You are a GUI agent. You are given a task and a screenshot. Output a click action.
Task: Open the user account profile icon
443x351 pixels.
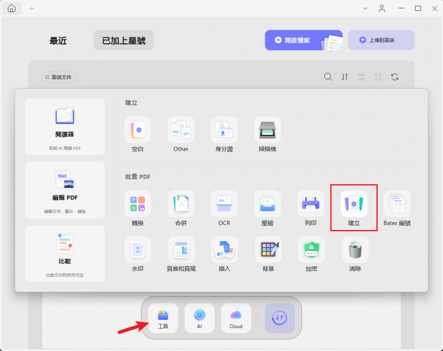[x=382, y=9]
